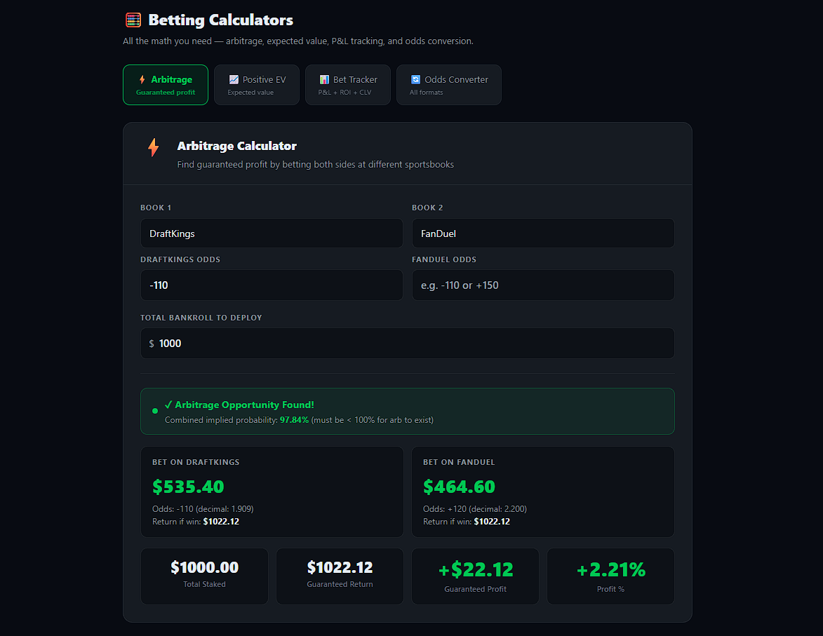The width and height of the screenshot is (823, 636).
Task: Click the Betting Calculators page title
Action: [221, 20]
